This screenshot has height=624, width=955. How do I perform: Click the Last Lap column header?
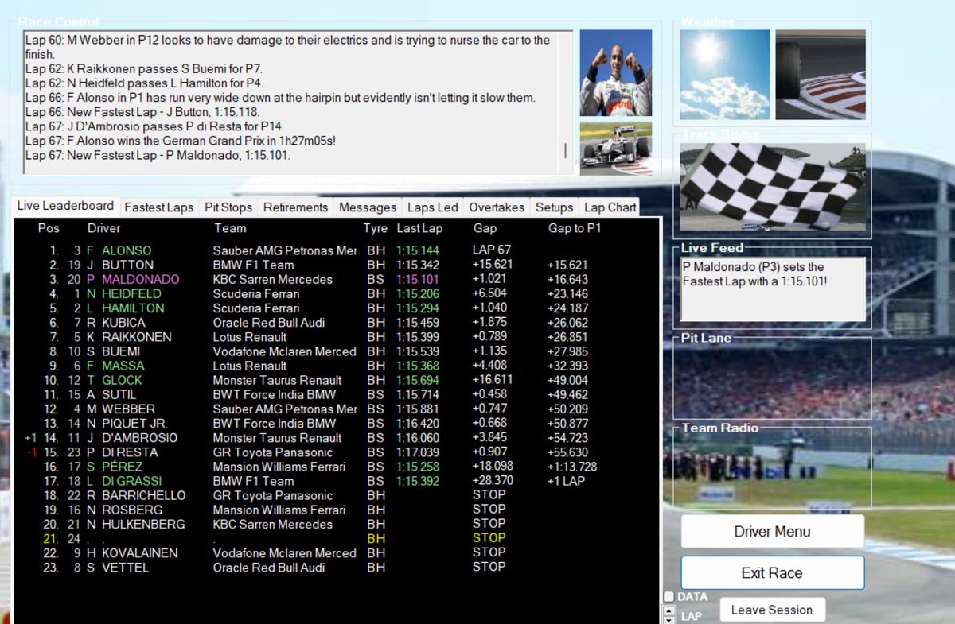(419, 228)
